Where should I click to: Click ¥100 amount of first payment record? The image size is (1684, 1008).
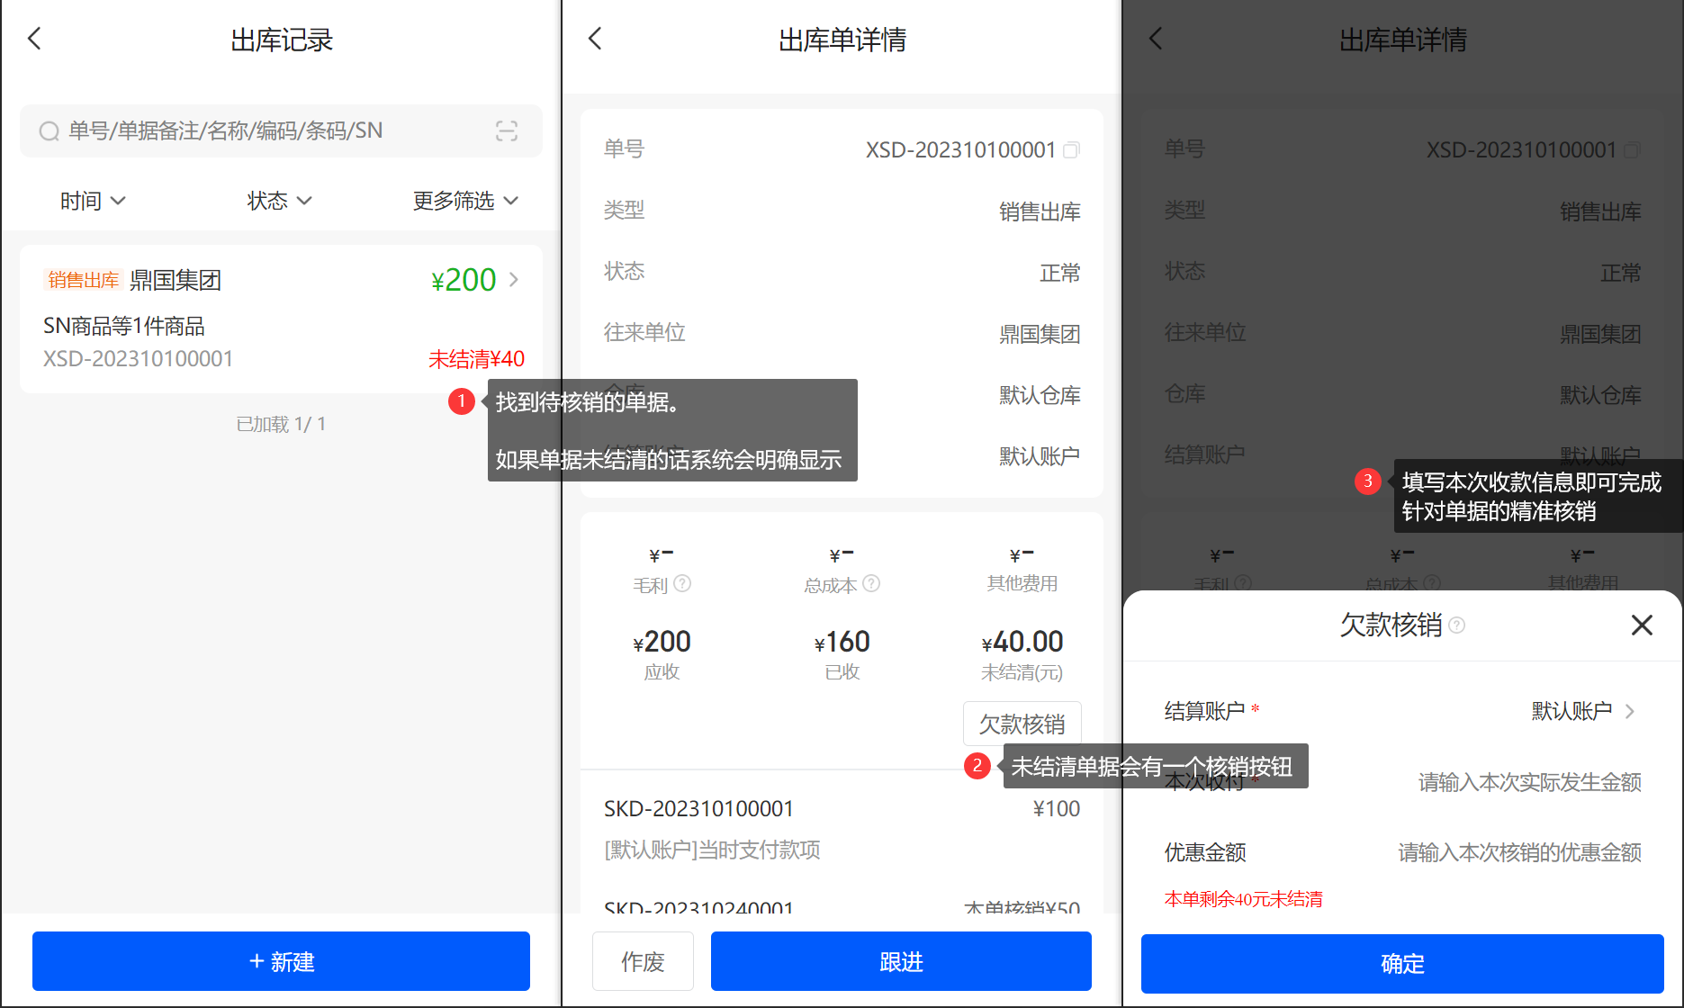coord(1057,808)
